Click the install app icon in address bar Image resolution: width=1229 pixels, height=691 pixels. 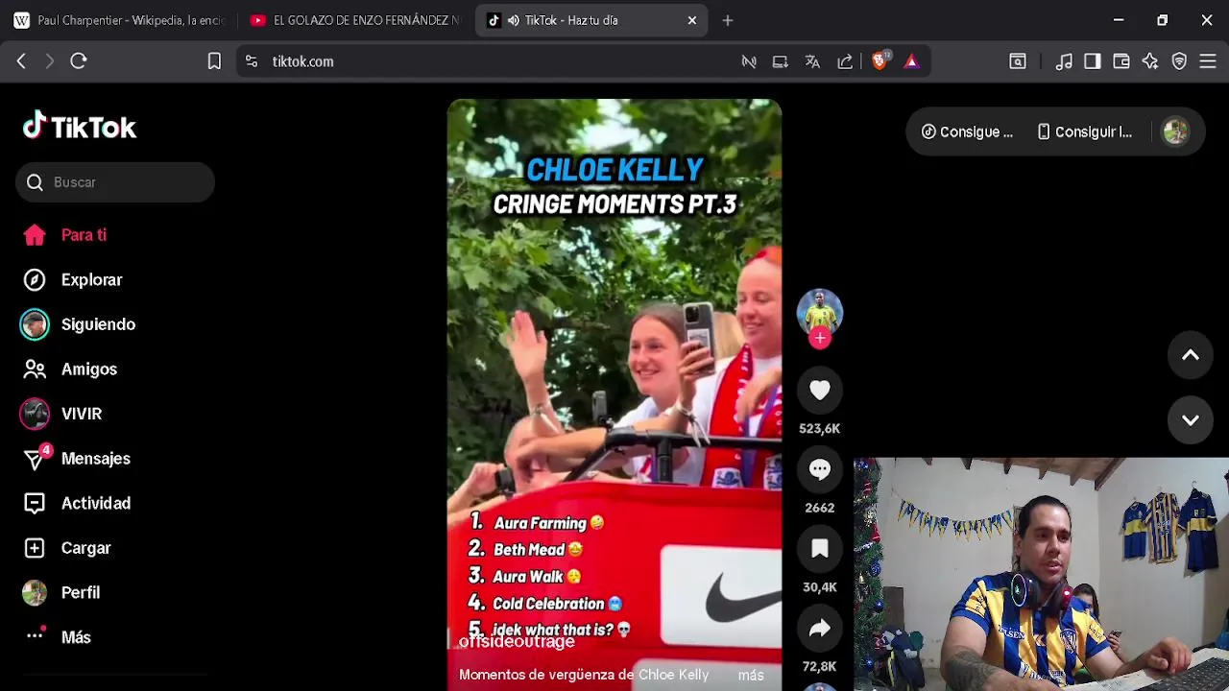pos(781,61)
